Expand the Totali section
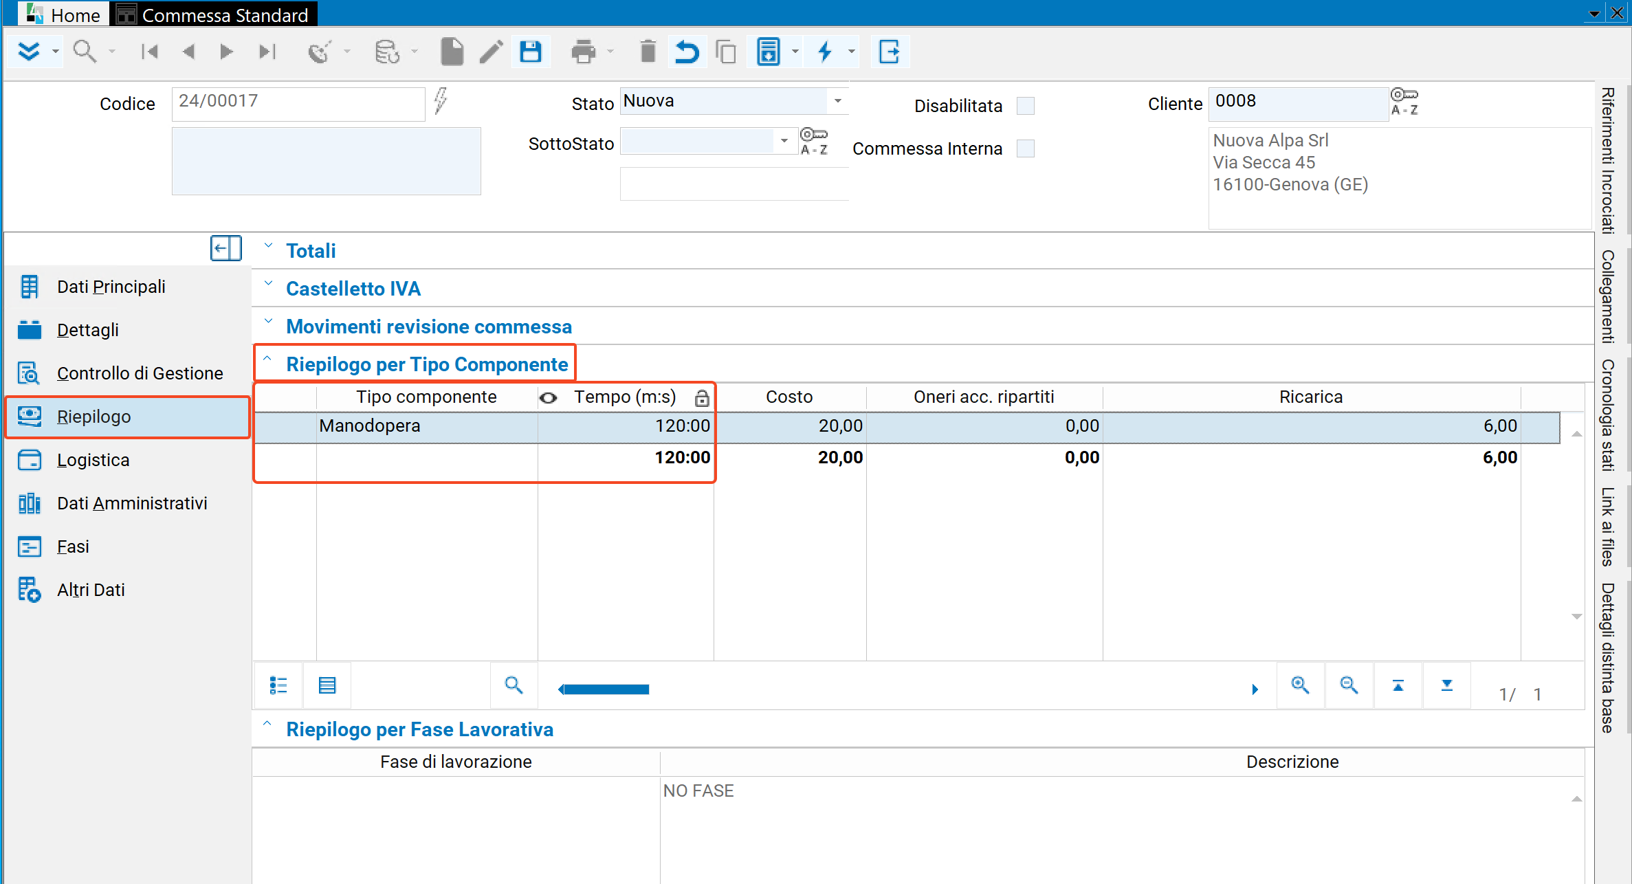1632x884 pixels. pos(268,246)
